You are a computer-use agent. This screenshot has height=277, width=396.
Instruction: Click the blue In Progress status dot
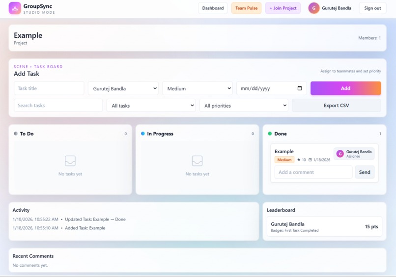[142, 134]
